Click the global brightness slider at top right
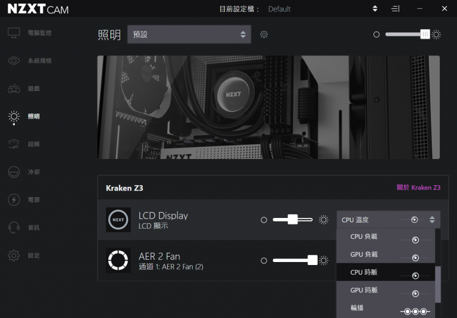Image resolution: width=457 pixels, height=318 pixels. click(x=408, y=35)
